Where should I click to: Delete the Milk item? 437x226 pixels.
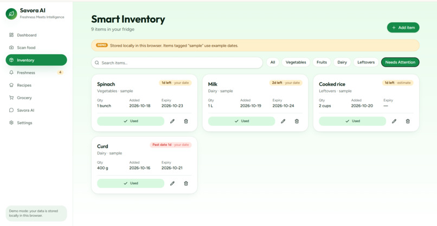click(297, 121)
